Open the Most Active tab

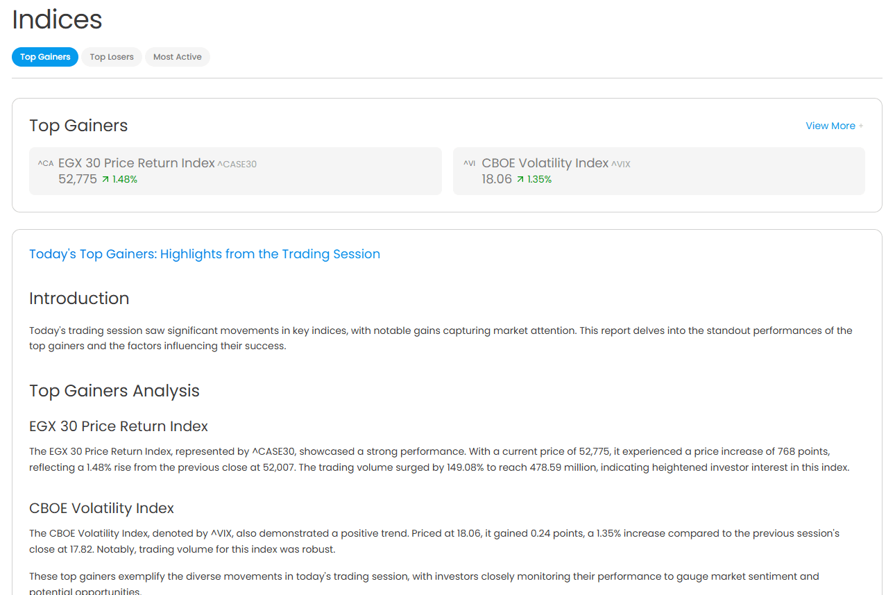[x=178, y=57]
